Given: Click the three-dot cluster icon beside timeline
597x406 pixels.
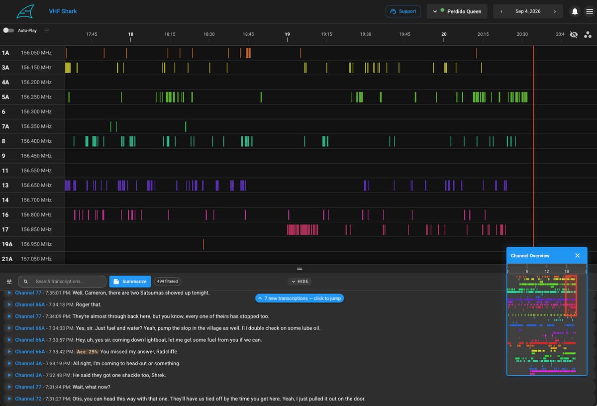Looking at the screenshot, I should (588, 34).
